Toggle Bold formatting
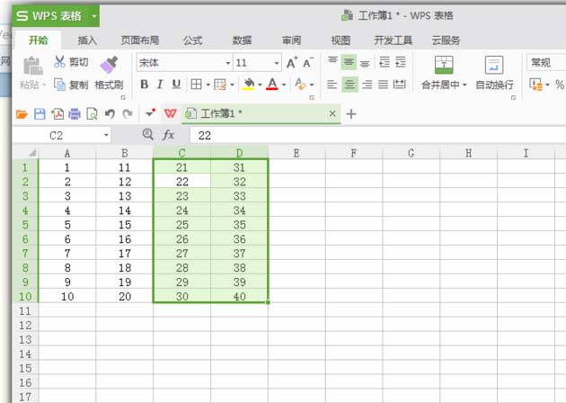The width and height of the screenshot is (566, 403). (144, 85)
